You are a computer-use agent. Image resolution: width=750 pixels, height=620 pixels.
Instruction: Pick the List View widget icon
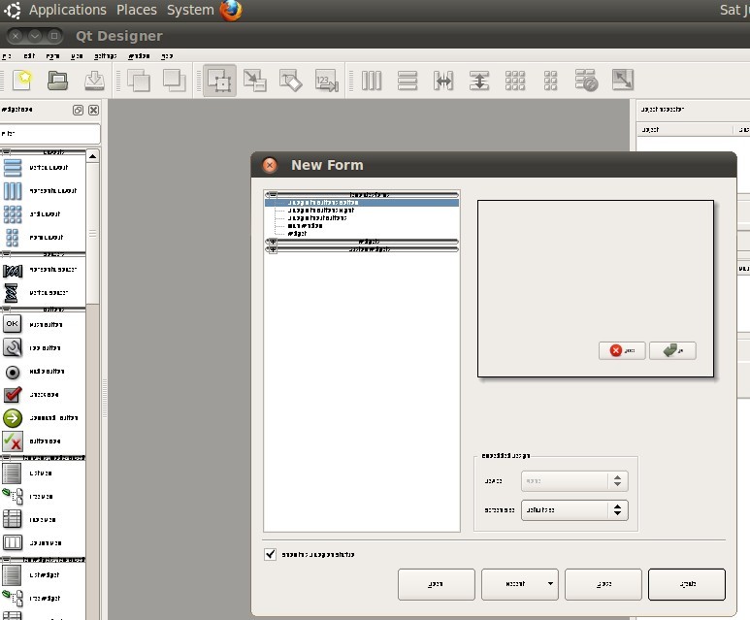[12, 473]
